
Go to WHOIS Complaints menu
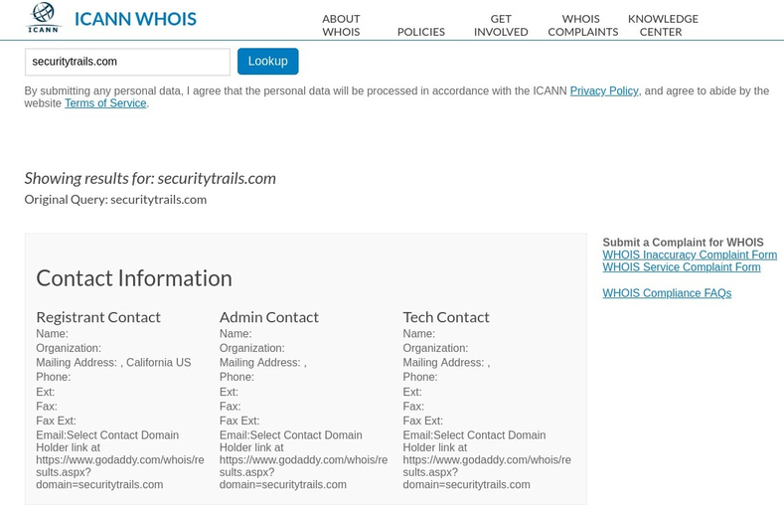pyautogui.click(x=583, y=25)
